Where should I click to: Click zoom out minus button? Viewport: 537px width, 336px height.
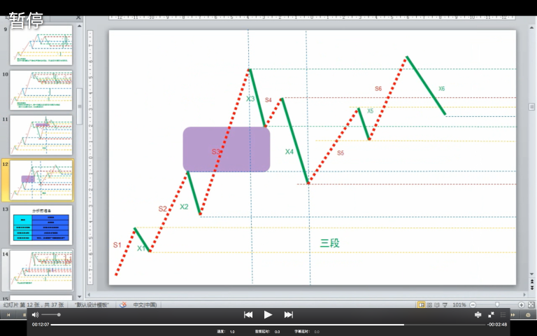point(473,305)
